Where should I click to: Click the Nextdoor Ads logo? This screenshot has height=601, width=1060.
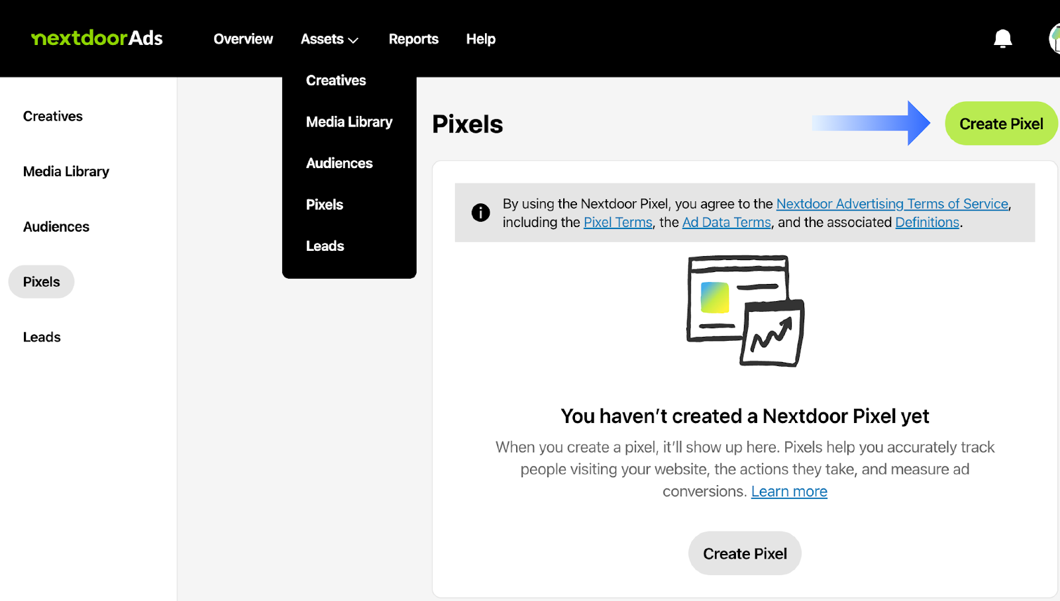point(97,38)
